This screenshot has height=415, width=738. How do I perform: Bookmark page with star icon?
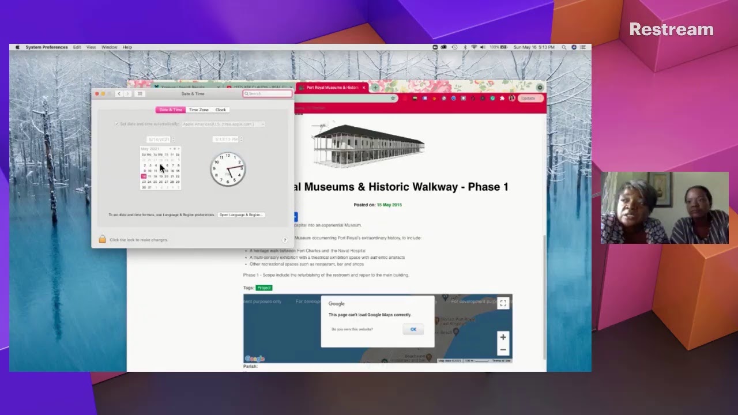[x=393, y=99]
